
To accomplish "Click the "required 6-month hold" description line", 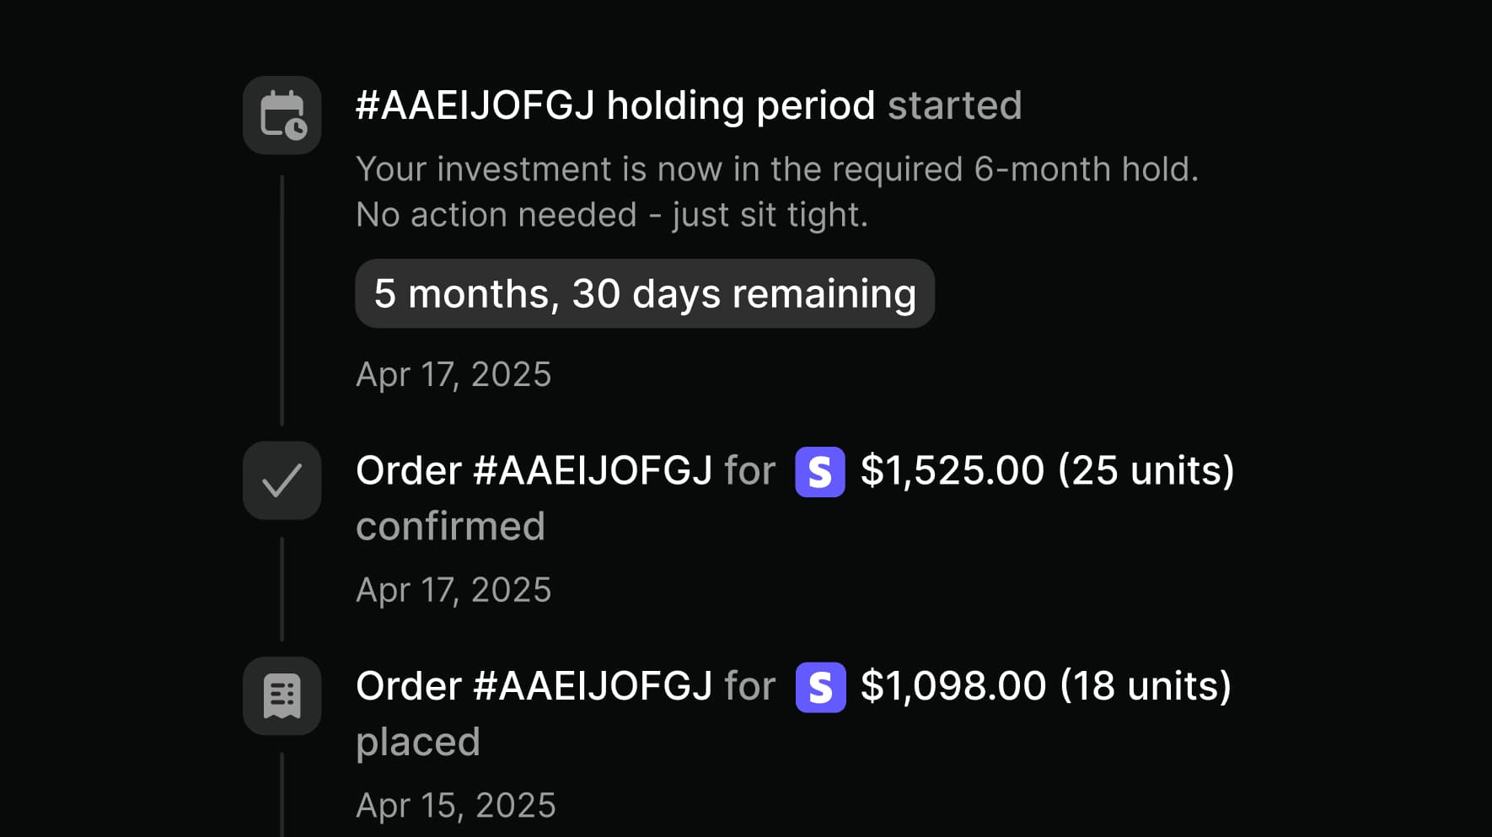I will click(776, 169).
